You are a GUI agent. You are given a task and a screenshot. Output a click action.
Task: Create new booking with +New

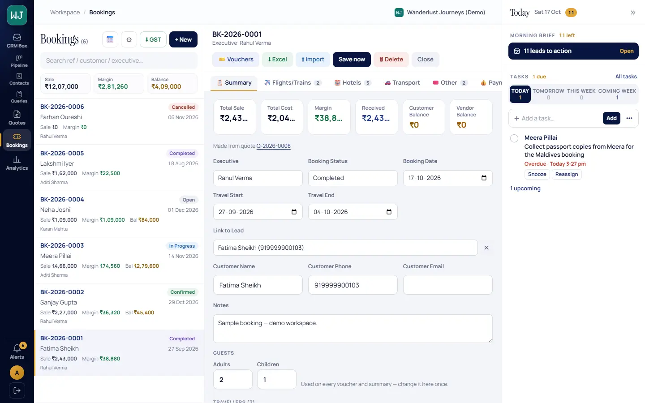click(183, 39)
